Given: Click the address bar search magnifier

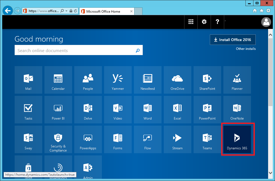Looking at the screenshot, I should pos(62,11).
